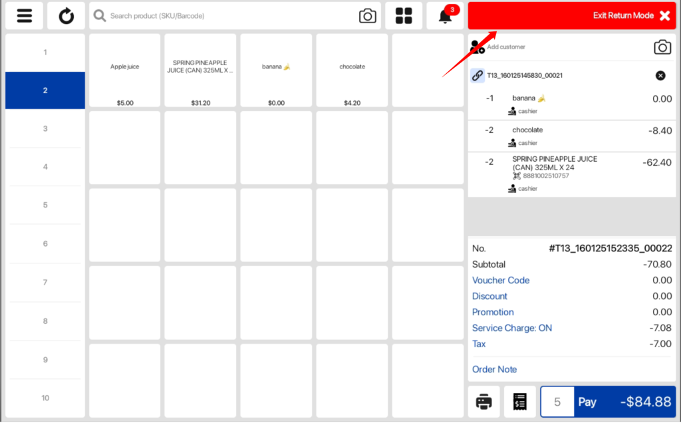Viewport: 681px width, 423px height.
Task: Open barcode camera scanner in search bar
Action: (367, 16)
